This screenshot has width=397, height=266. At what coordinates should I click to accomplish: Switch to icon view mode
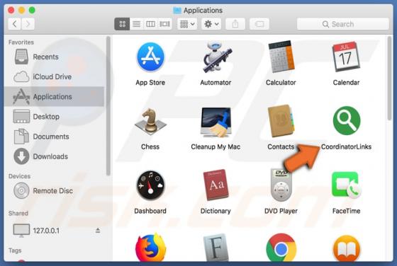tap(122, 24)
